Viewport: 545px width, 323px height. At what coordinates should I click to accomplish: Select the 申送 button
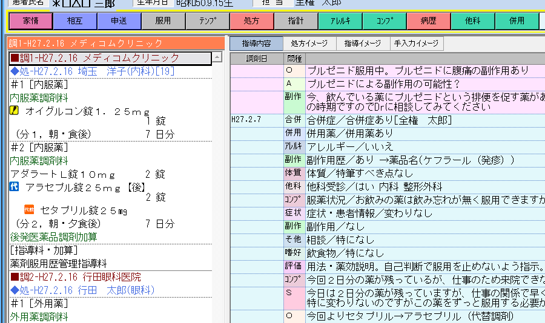[x=119, y=21]
